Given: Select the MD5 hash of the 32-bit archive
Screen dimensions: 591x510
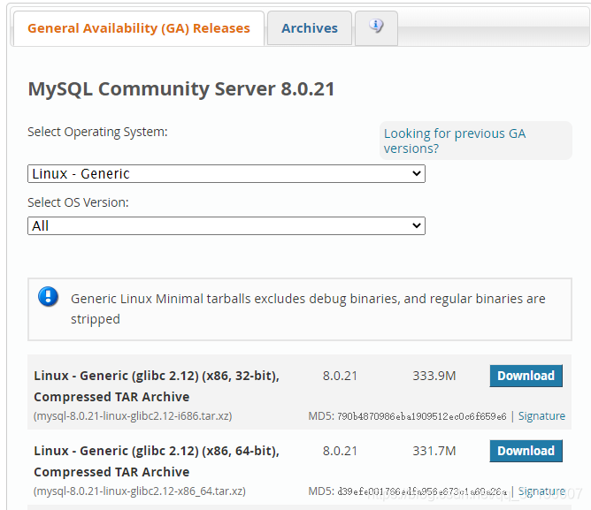Looking at the screenshot, I should click(x=422, y=416).
